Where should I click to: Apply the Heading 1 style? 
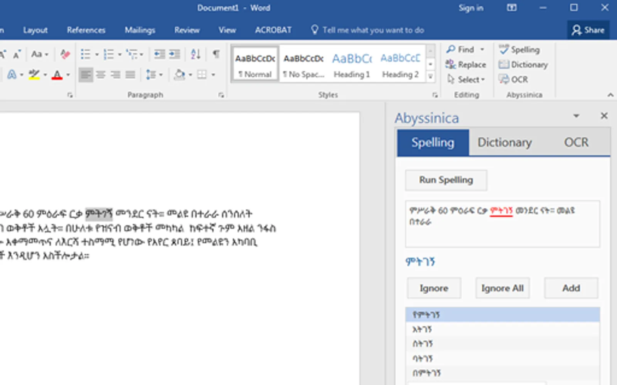(352, 64)
